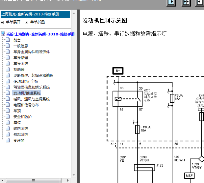Click the F13UA 10A fuse label
The image size is (204, 183).
pyautogui.click(x=145, y=129)
